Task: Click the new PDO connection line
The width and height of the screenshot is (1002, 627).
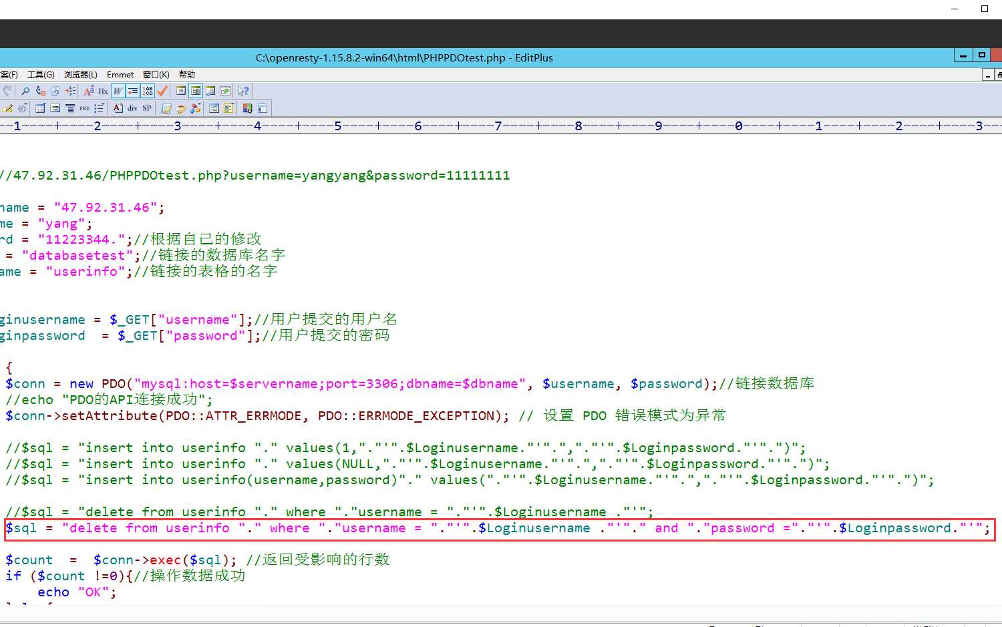Action: click(409, 384)
